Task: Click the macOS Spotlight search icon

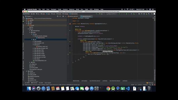Action: pyautogui.click(x=147, y=9)
